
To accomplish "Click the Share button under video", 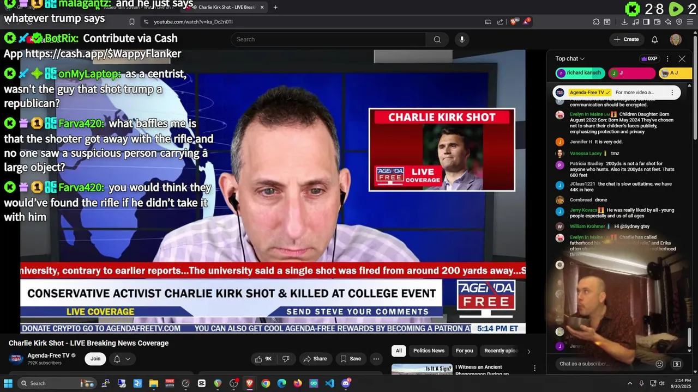I will 315,359.
